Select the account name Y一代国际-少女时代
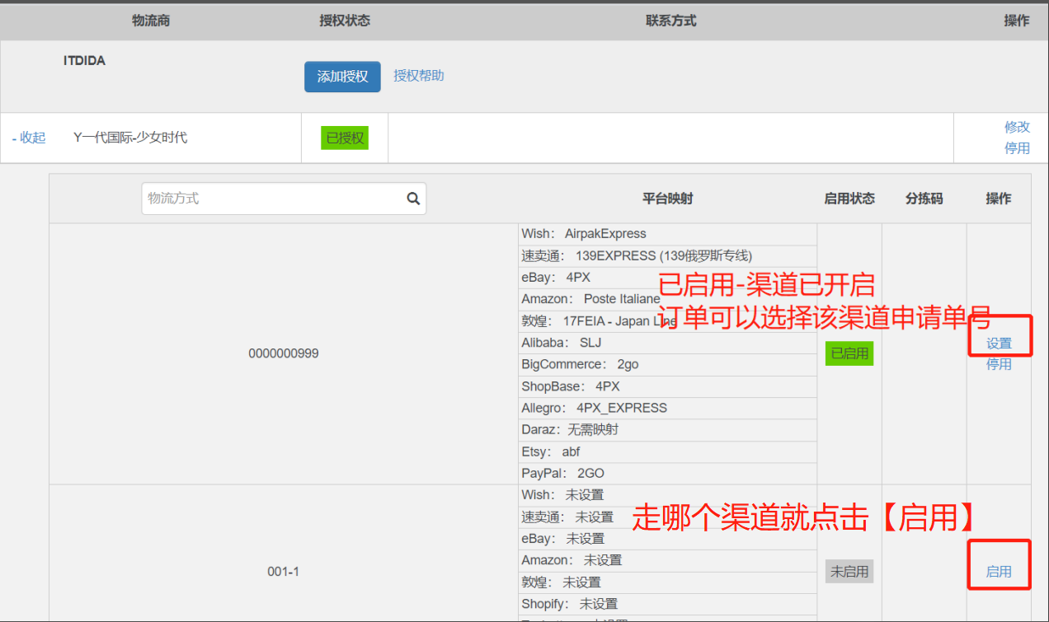The width and height of the screenshot is (1049, 622). tap(130, 138)
